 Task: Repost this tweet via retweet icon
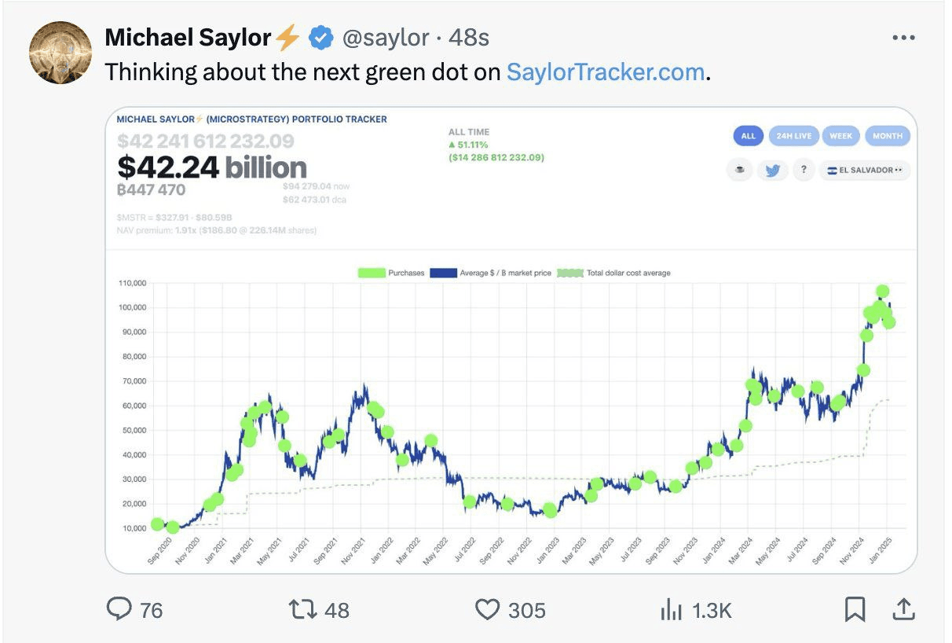click(302, 609)
